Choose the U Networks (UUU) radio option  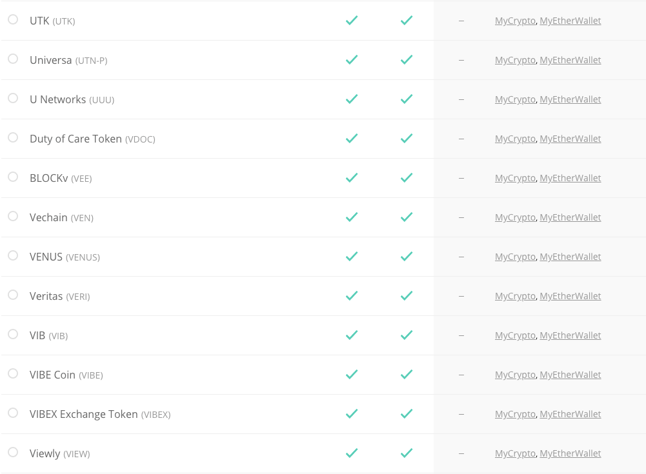coord(13,98)
